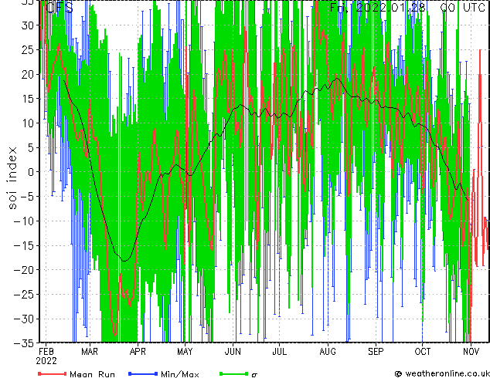This screenshot has height=378, width=490.
Task: Click the -20 y-axis tick label
Action: [23, 270]
